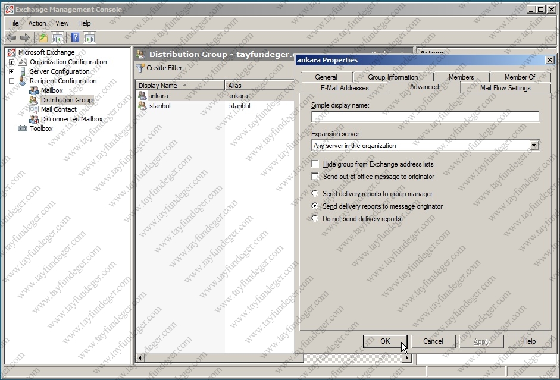This screenshot has height=380, width=560.
Task: Open the Expansion server dropdown
Action: pos(534,145)
